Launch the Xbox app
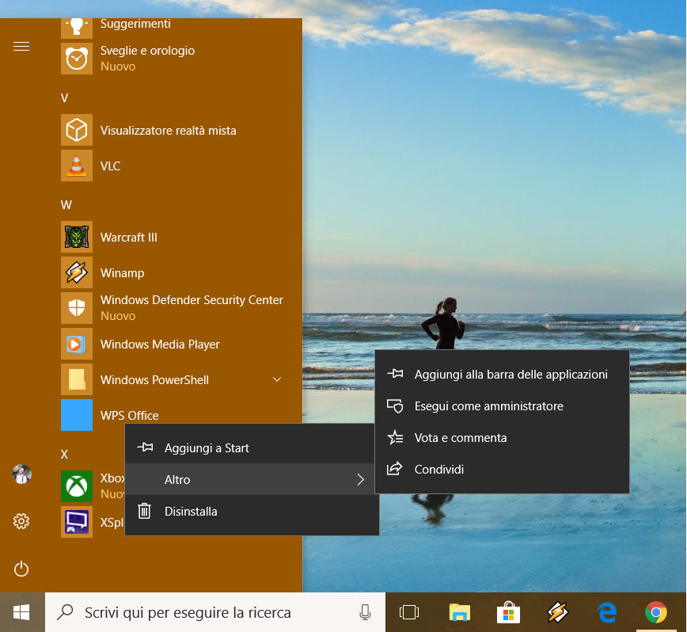The image size is (687, 632). pos(77,486)
